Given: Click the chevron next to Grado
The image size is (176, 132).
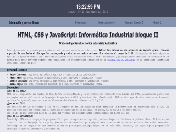Looking at the screenshot, I should (161, 23).
